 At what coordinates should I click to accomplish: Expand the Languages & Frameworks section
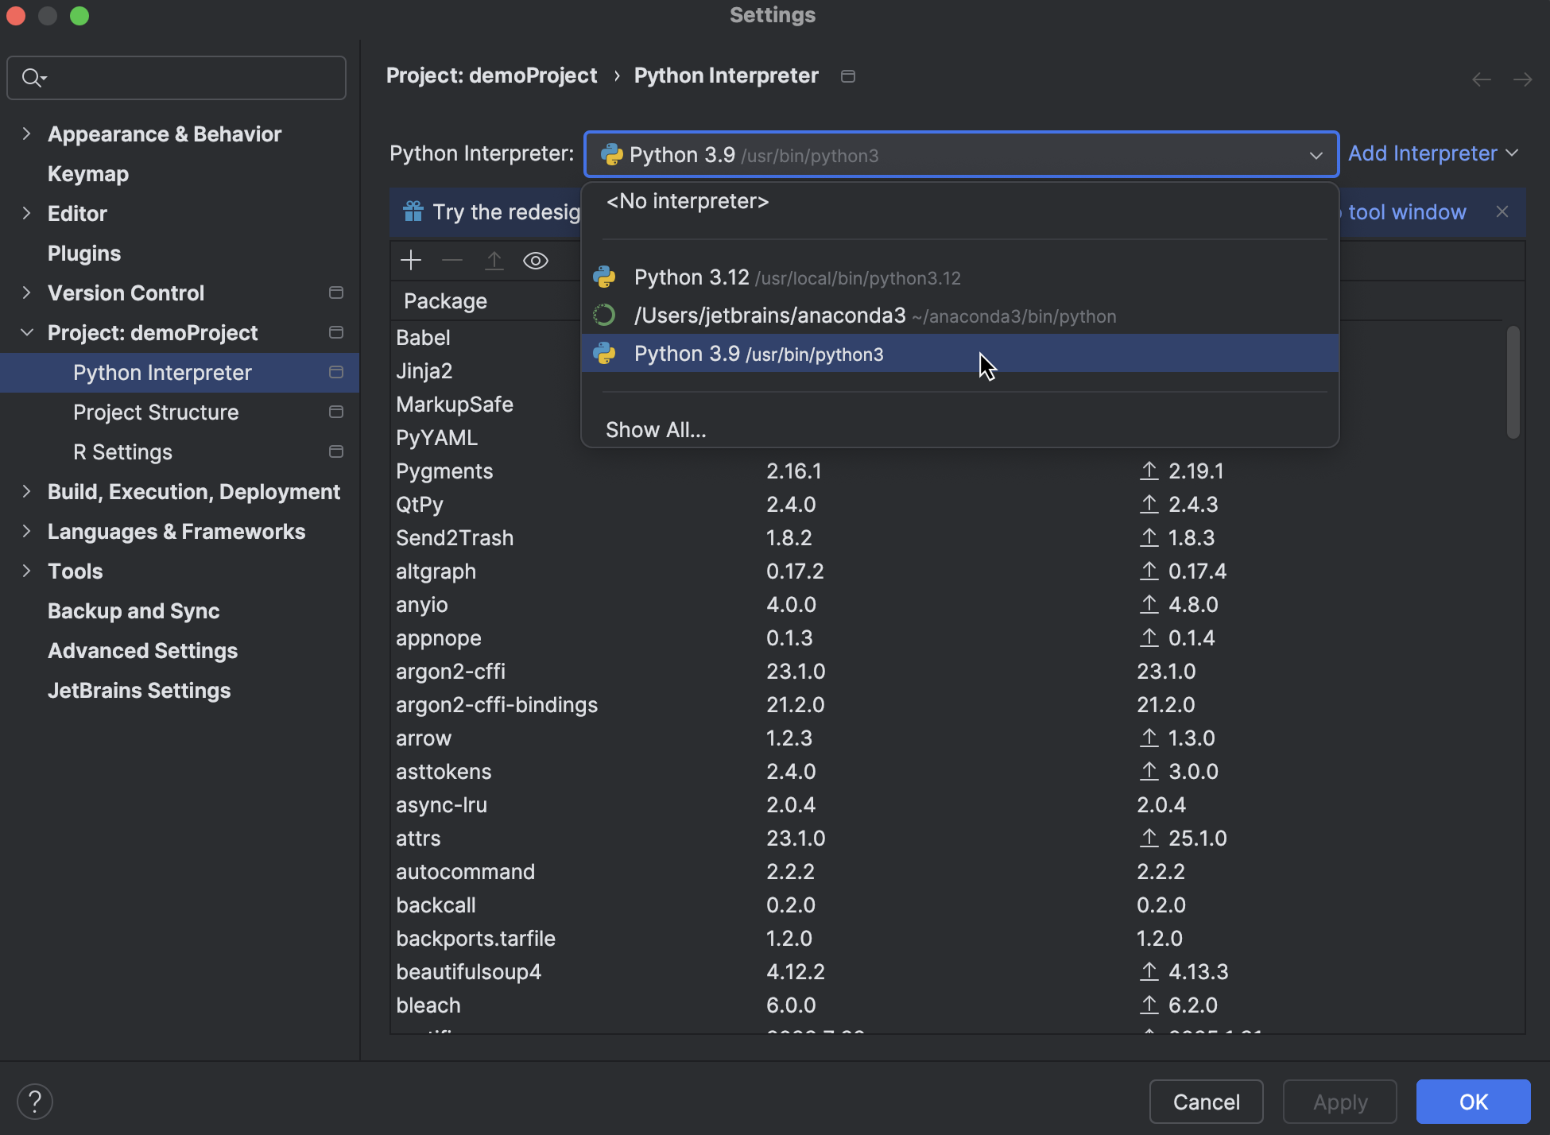pos(27,531)
